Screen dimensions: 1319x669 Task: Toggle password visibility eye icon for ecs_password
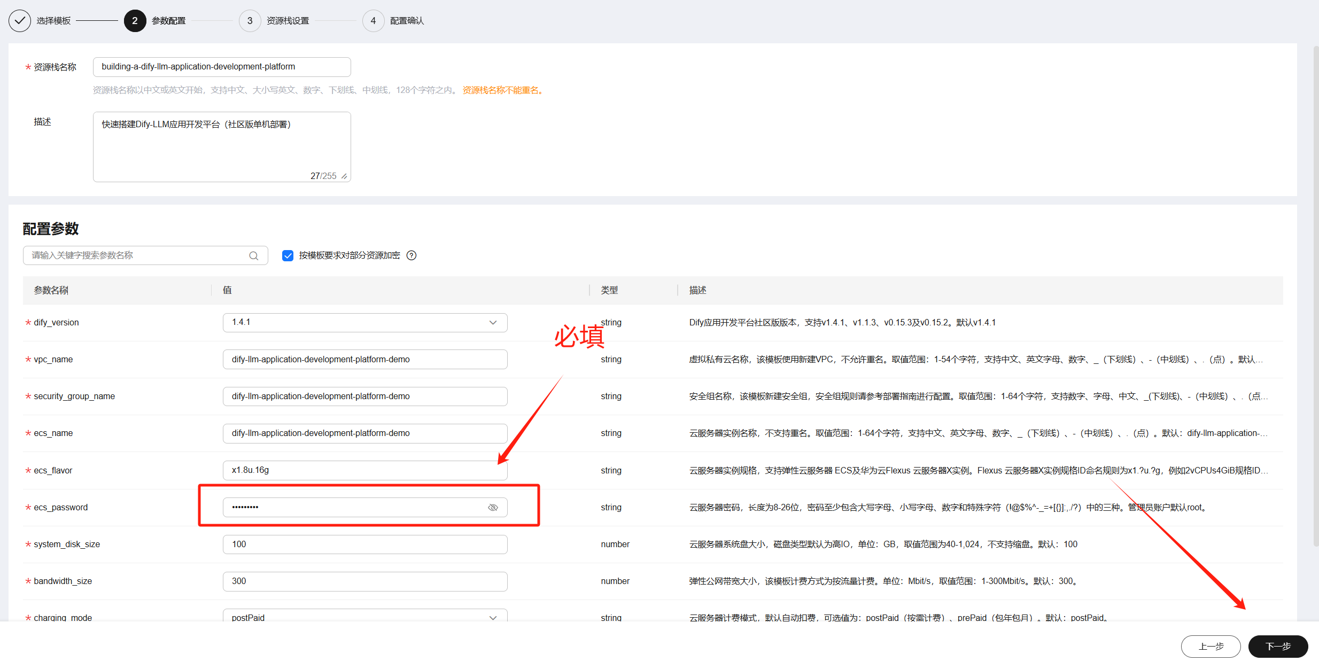[493, 507]
